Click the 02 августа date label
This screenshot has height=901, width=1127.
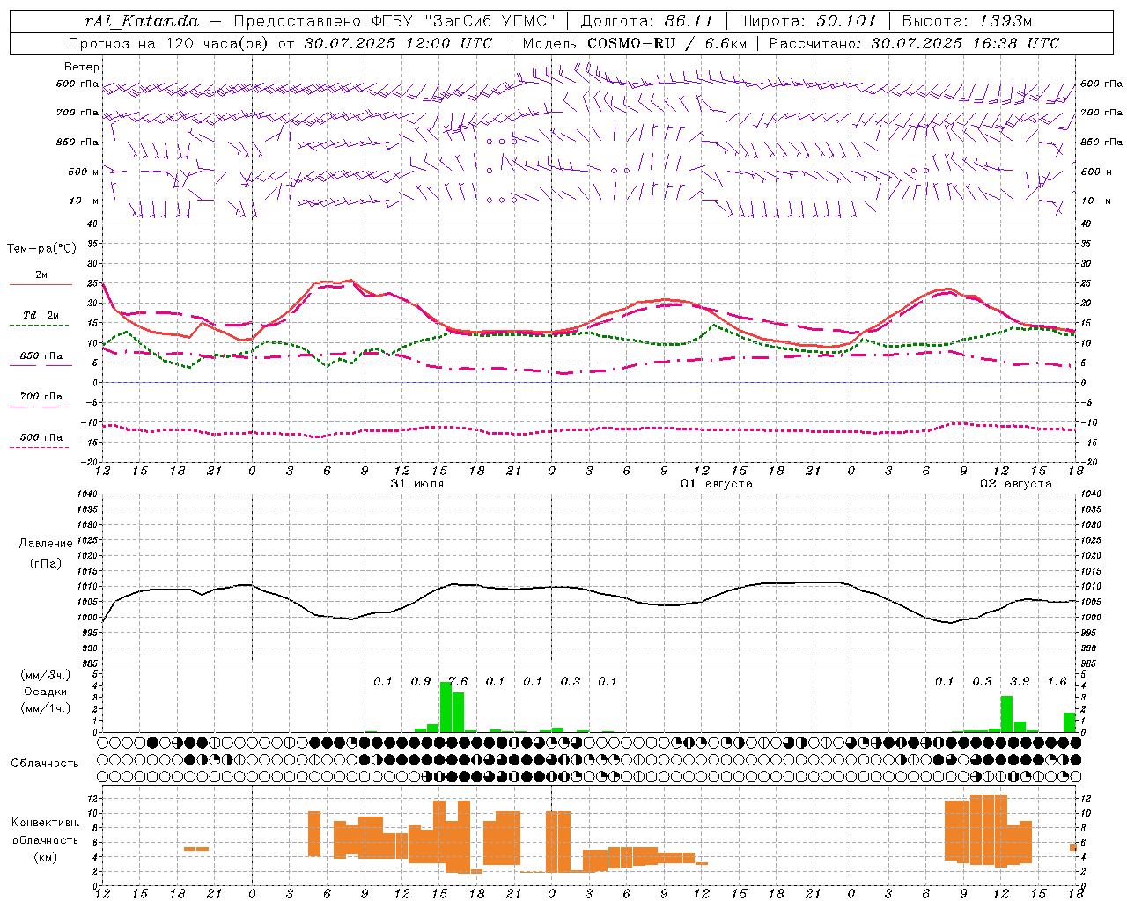[x=1016, y=484]
